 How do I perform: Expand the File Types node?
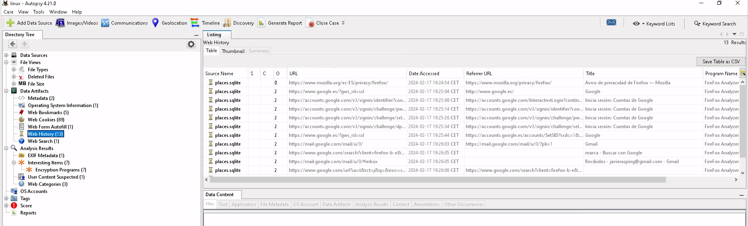14,70
